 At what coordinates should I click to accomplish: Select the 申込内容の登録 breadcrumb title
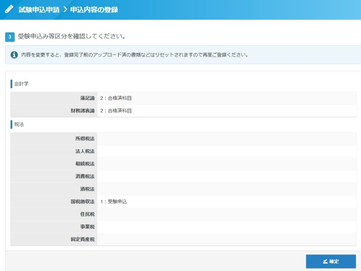click(x=94, y=10)
